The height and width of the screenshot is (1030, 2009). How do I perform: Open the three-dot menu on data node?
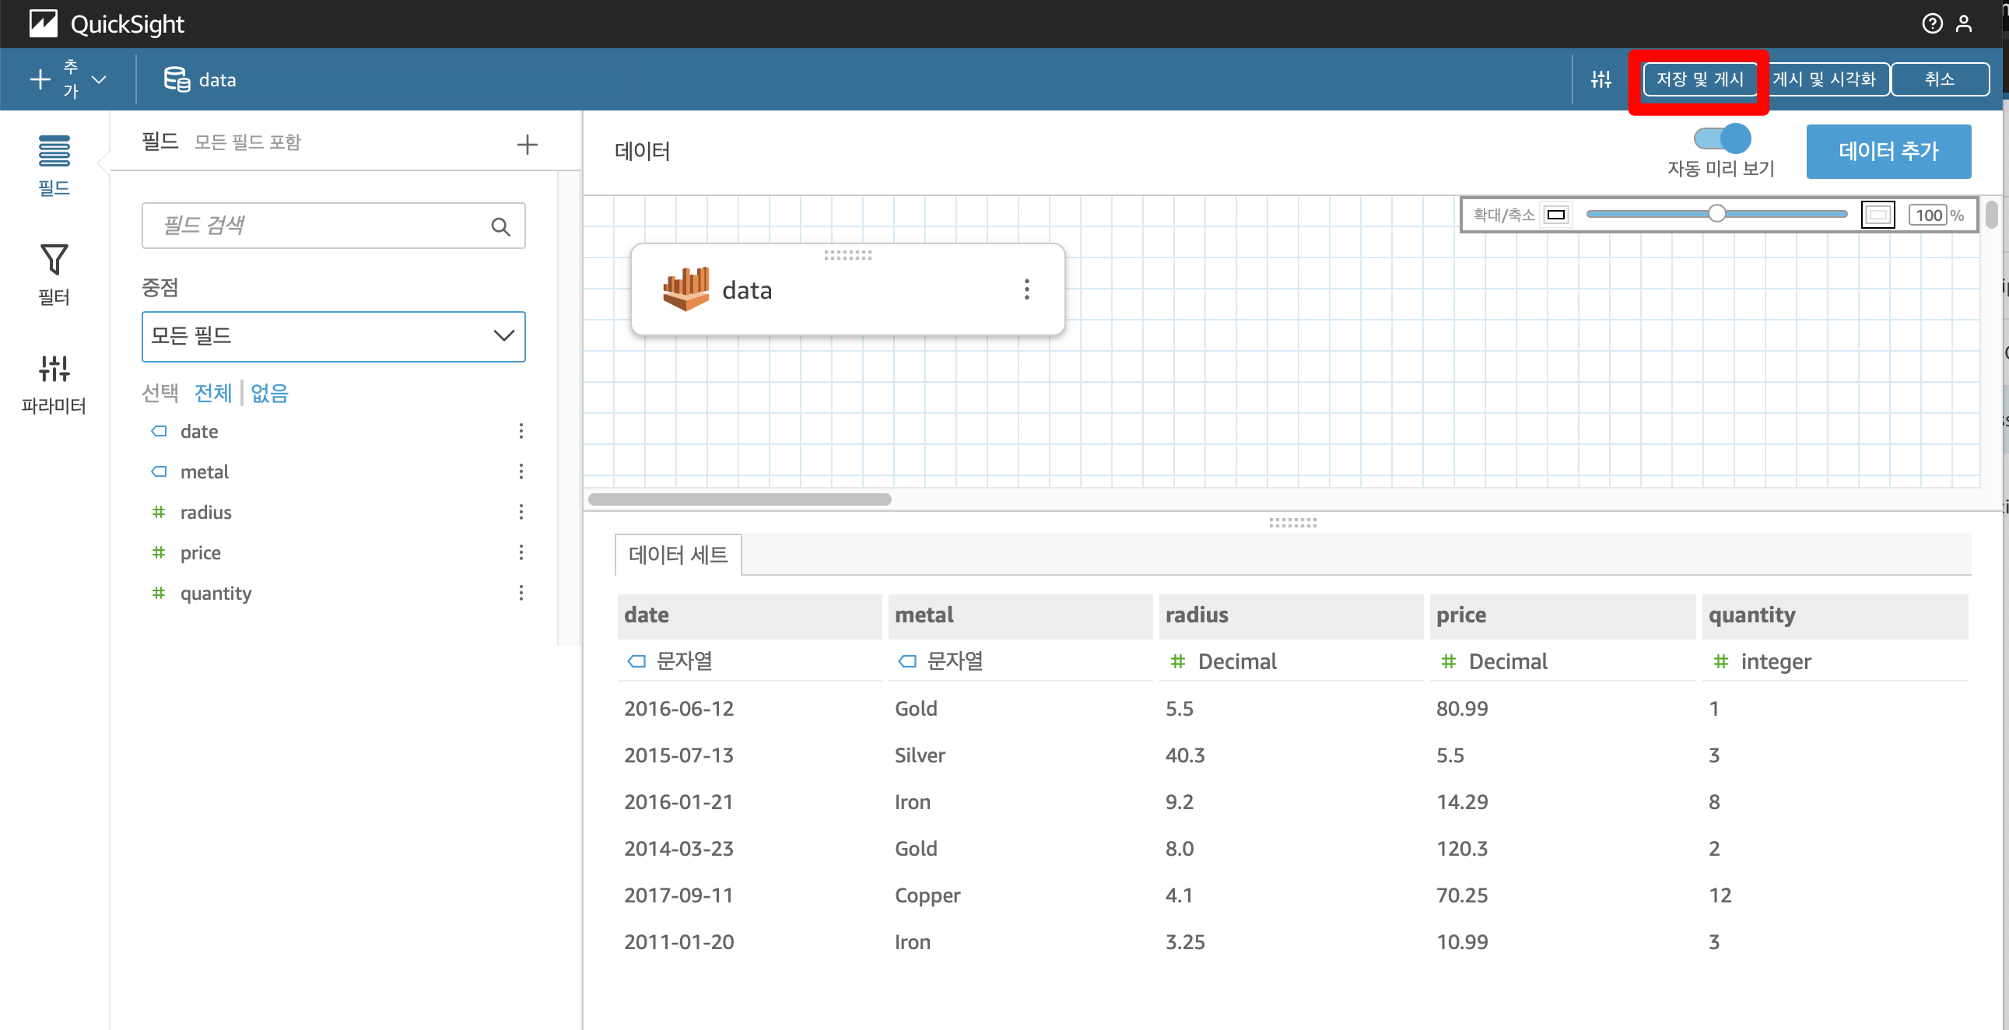coord(1026,289)
